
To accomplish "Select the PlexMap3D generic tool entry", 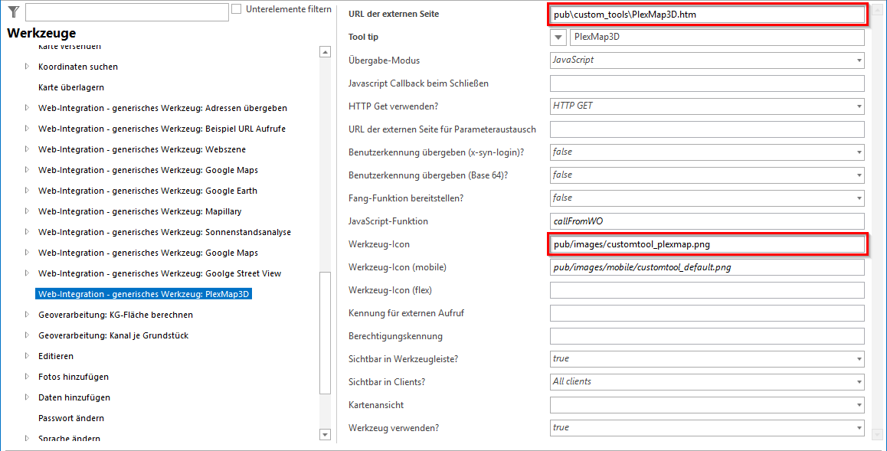I will pos(144,294).
